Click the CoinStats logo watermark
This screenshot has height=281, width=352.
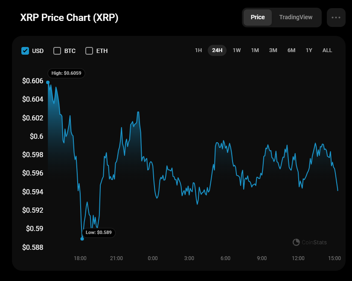[310, 242]
